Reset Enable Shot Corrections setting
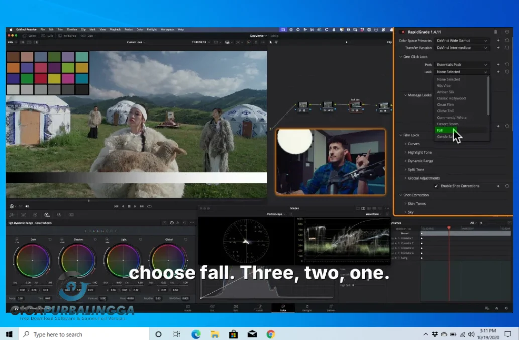The height and width of the screenshot is (340, 519). point(507,186)
